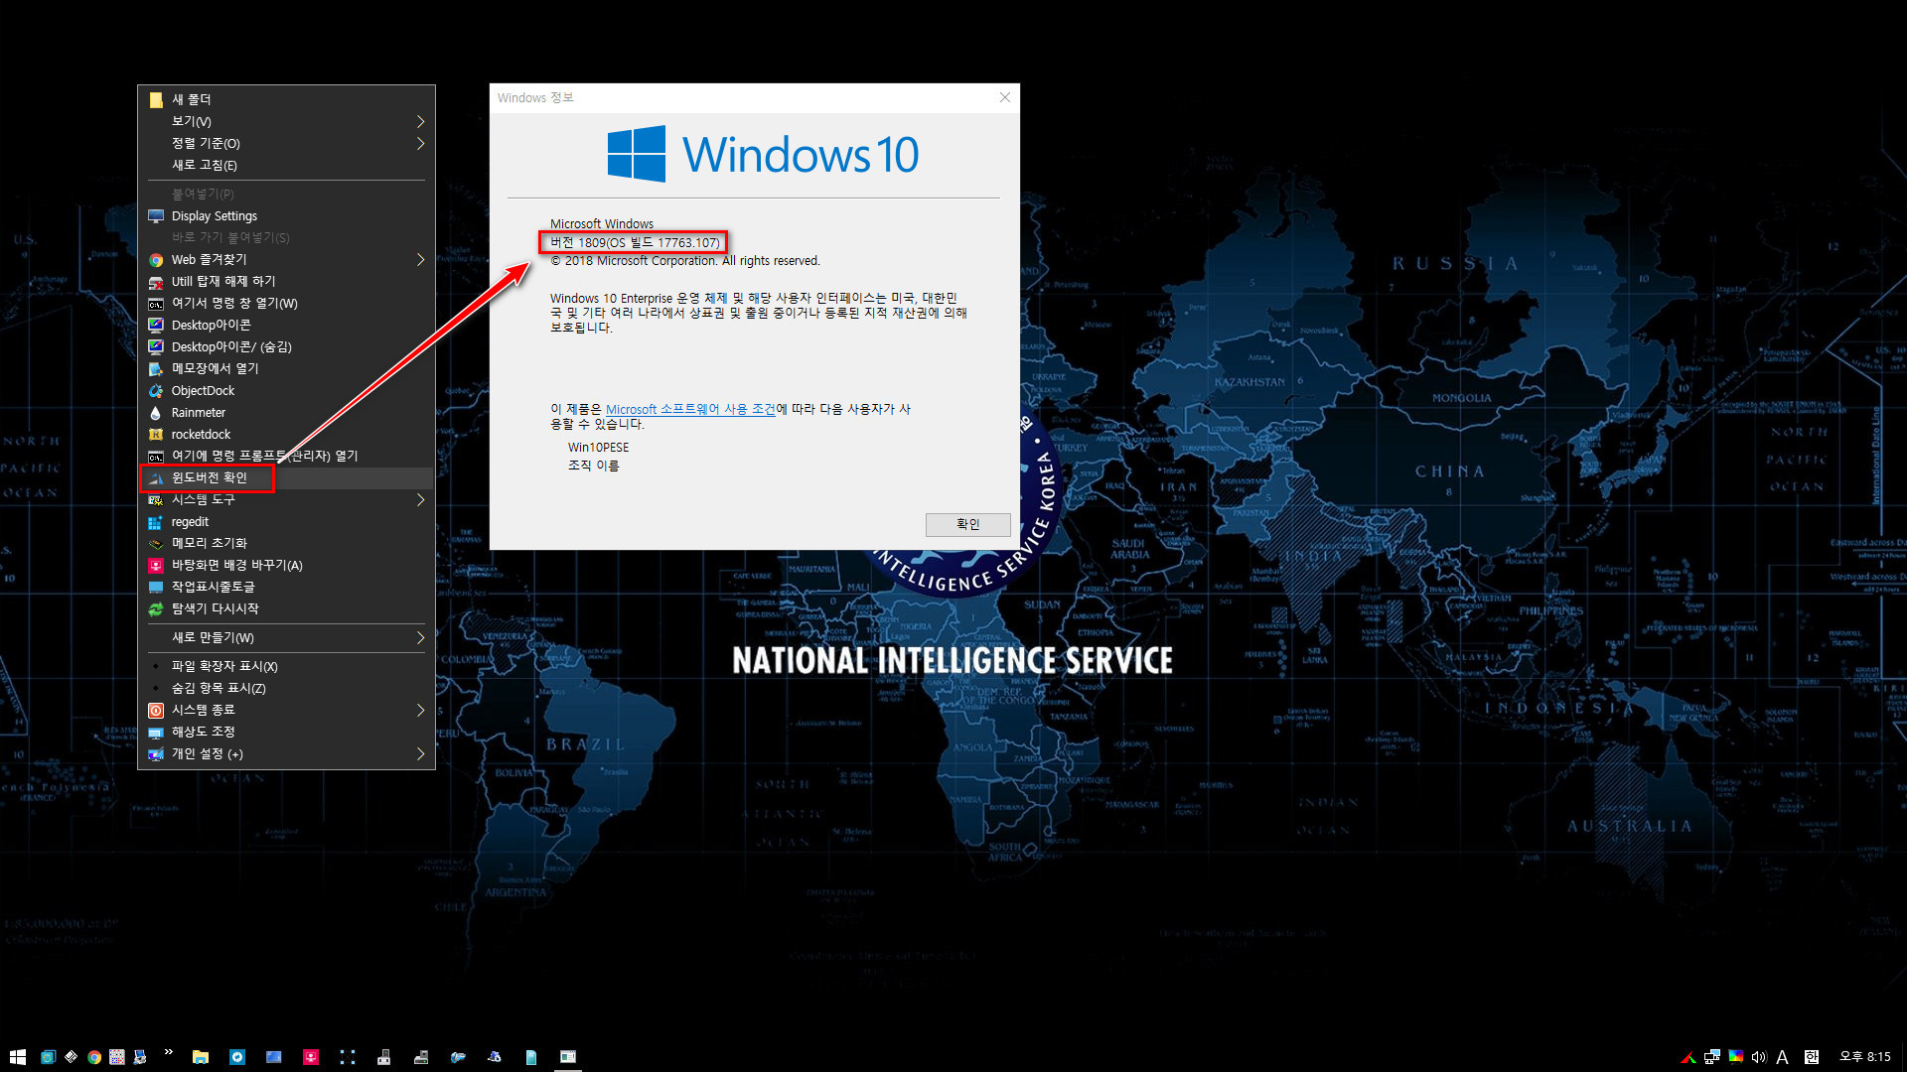
Task: Click the Rainmeter droplet icon in menu
Action: click(x=156, y=413)
